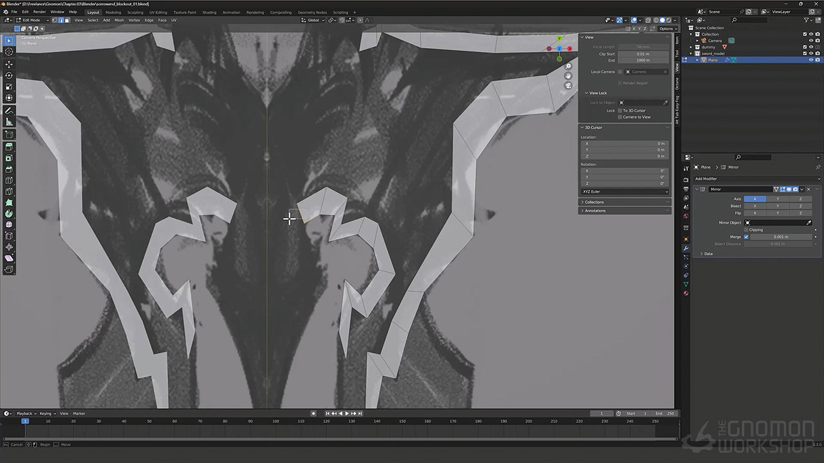
Task: Switch to face select mode
Action: (x=67, y=20)
